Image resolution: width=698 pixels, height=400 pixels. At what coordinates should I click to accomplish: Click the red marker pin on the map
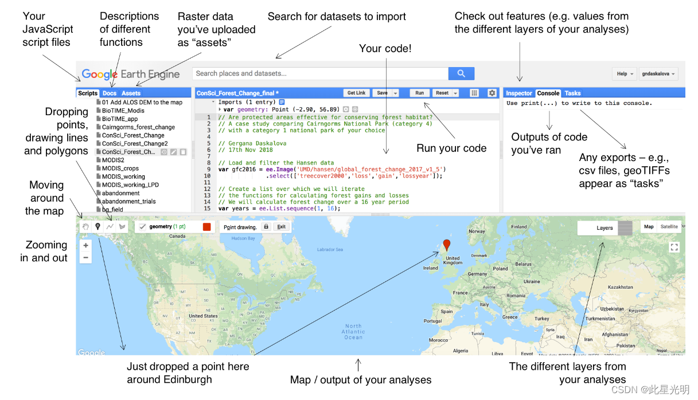click(x=447, y=246)
